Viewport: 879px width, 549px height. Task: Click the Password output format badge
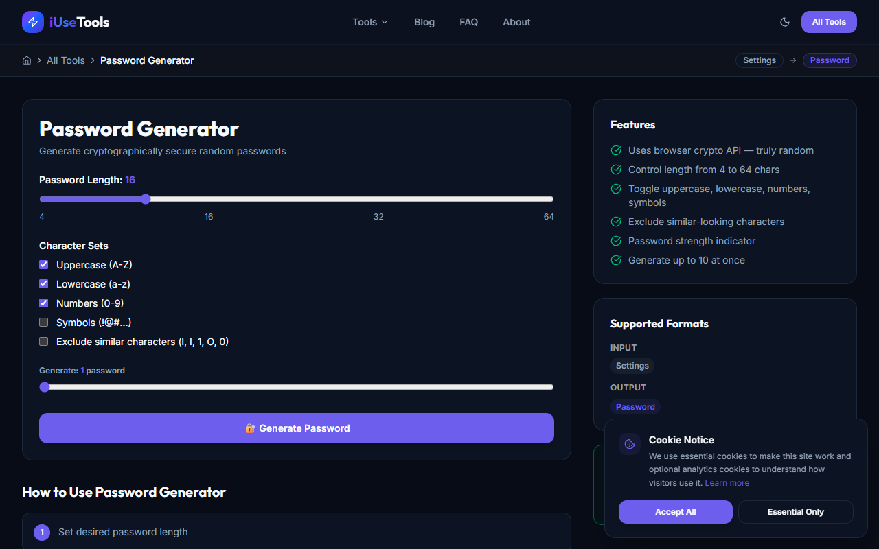[x=635, y=406]
